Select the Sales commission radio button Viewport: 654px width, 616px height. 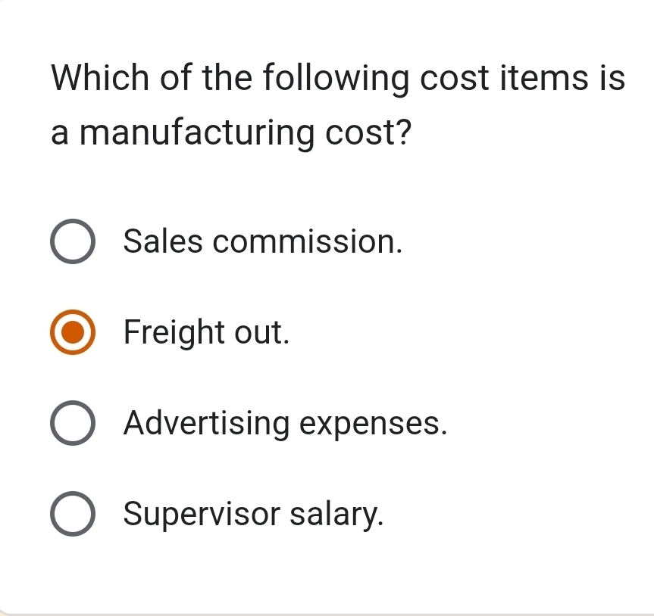pos(73,242)
